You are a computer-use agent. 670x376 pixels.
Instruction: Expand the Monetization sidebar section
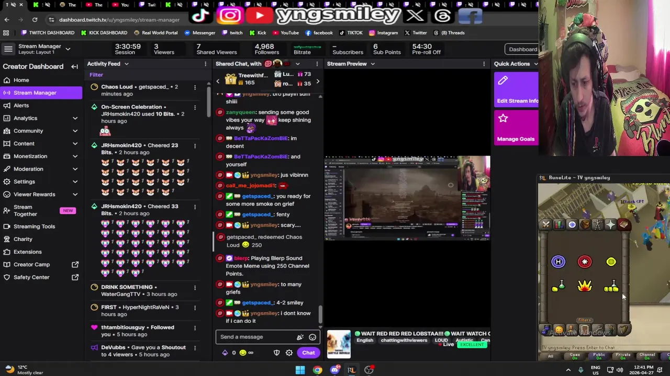click(x=75, y=156)
